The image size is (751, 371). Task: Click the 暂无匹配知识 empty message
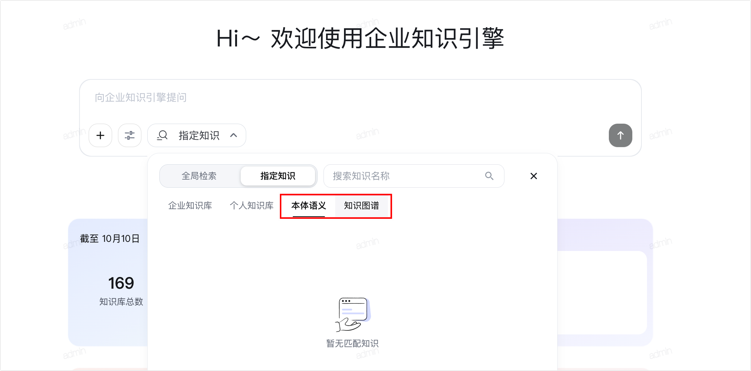pyautogui.click(x=352, y=344)
